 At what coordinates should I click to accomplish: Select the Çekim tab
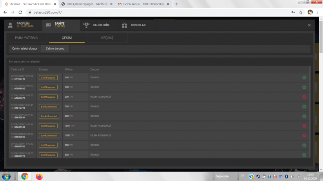coord(67,38)
